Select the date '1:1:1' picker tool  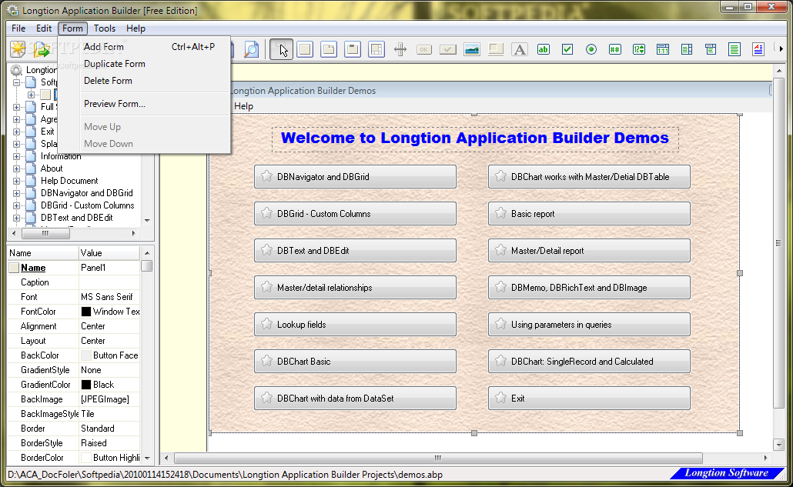(x=663, y=49)
